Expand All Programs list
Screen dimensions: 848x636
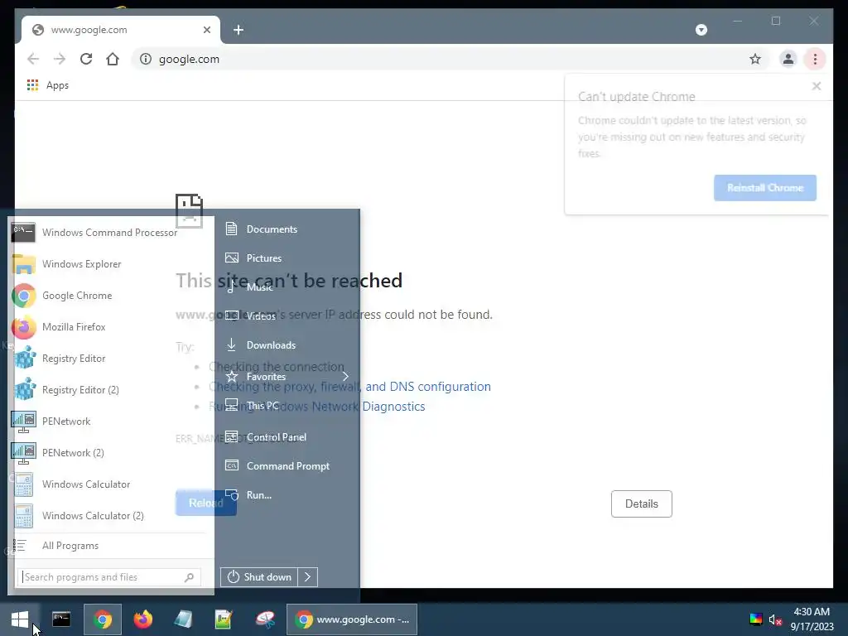tap(111, 546)
